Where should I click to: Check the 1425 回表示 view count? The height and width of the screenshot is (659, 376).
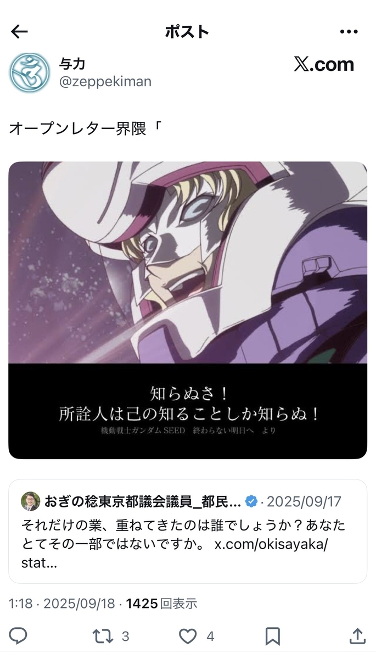point(161,604)
